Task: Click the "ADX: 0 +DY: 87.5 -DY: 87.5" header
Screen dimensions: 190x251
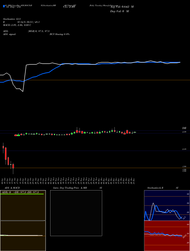Action: 20,192
